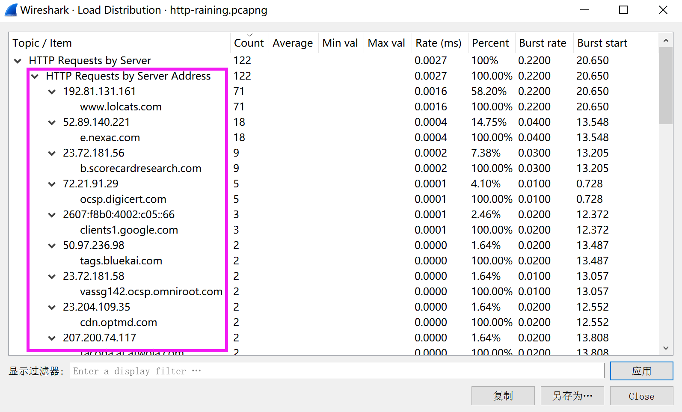Sort by the Topic / Item column header
Image resolution: width=682 pixels, height=412 pixels.
click(119, 43)
